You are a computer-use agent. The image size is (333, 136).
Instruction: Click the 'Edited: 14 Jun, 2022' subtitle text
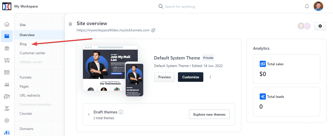(x=207, y=66)
